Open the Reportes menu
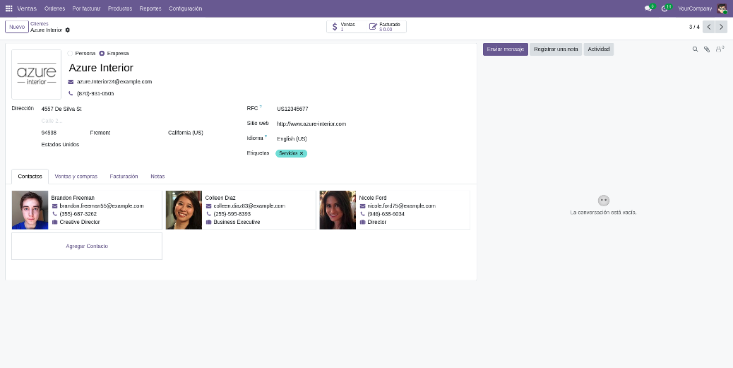Screen dimensions: 733x368 (x=150, y=8)
